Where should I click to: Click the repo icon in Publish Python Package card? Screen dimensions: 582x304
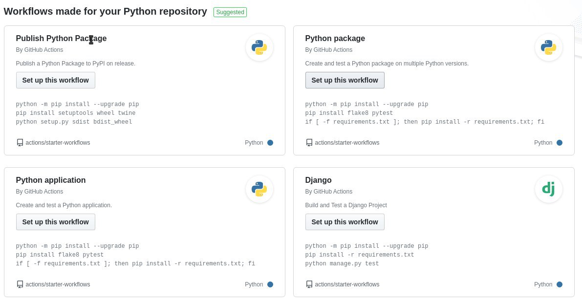pyautogui.click(x=20, y=143)
